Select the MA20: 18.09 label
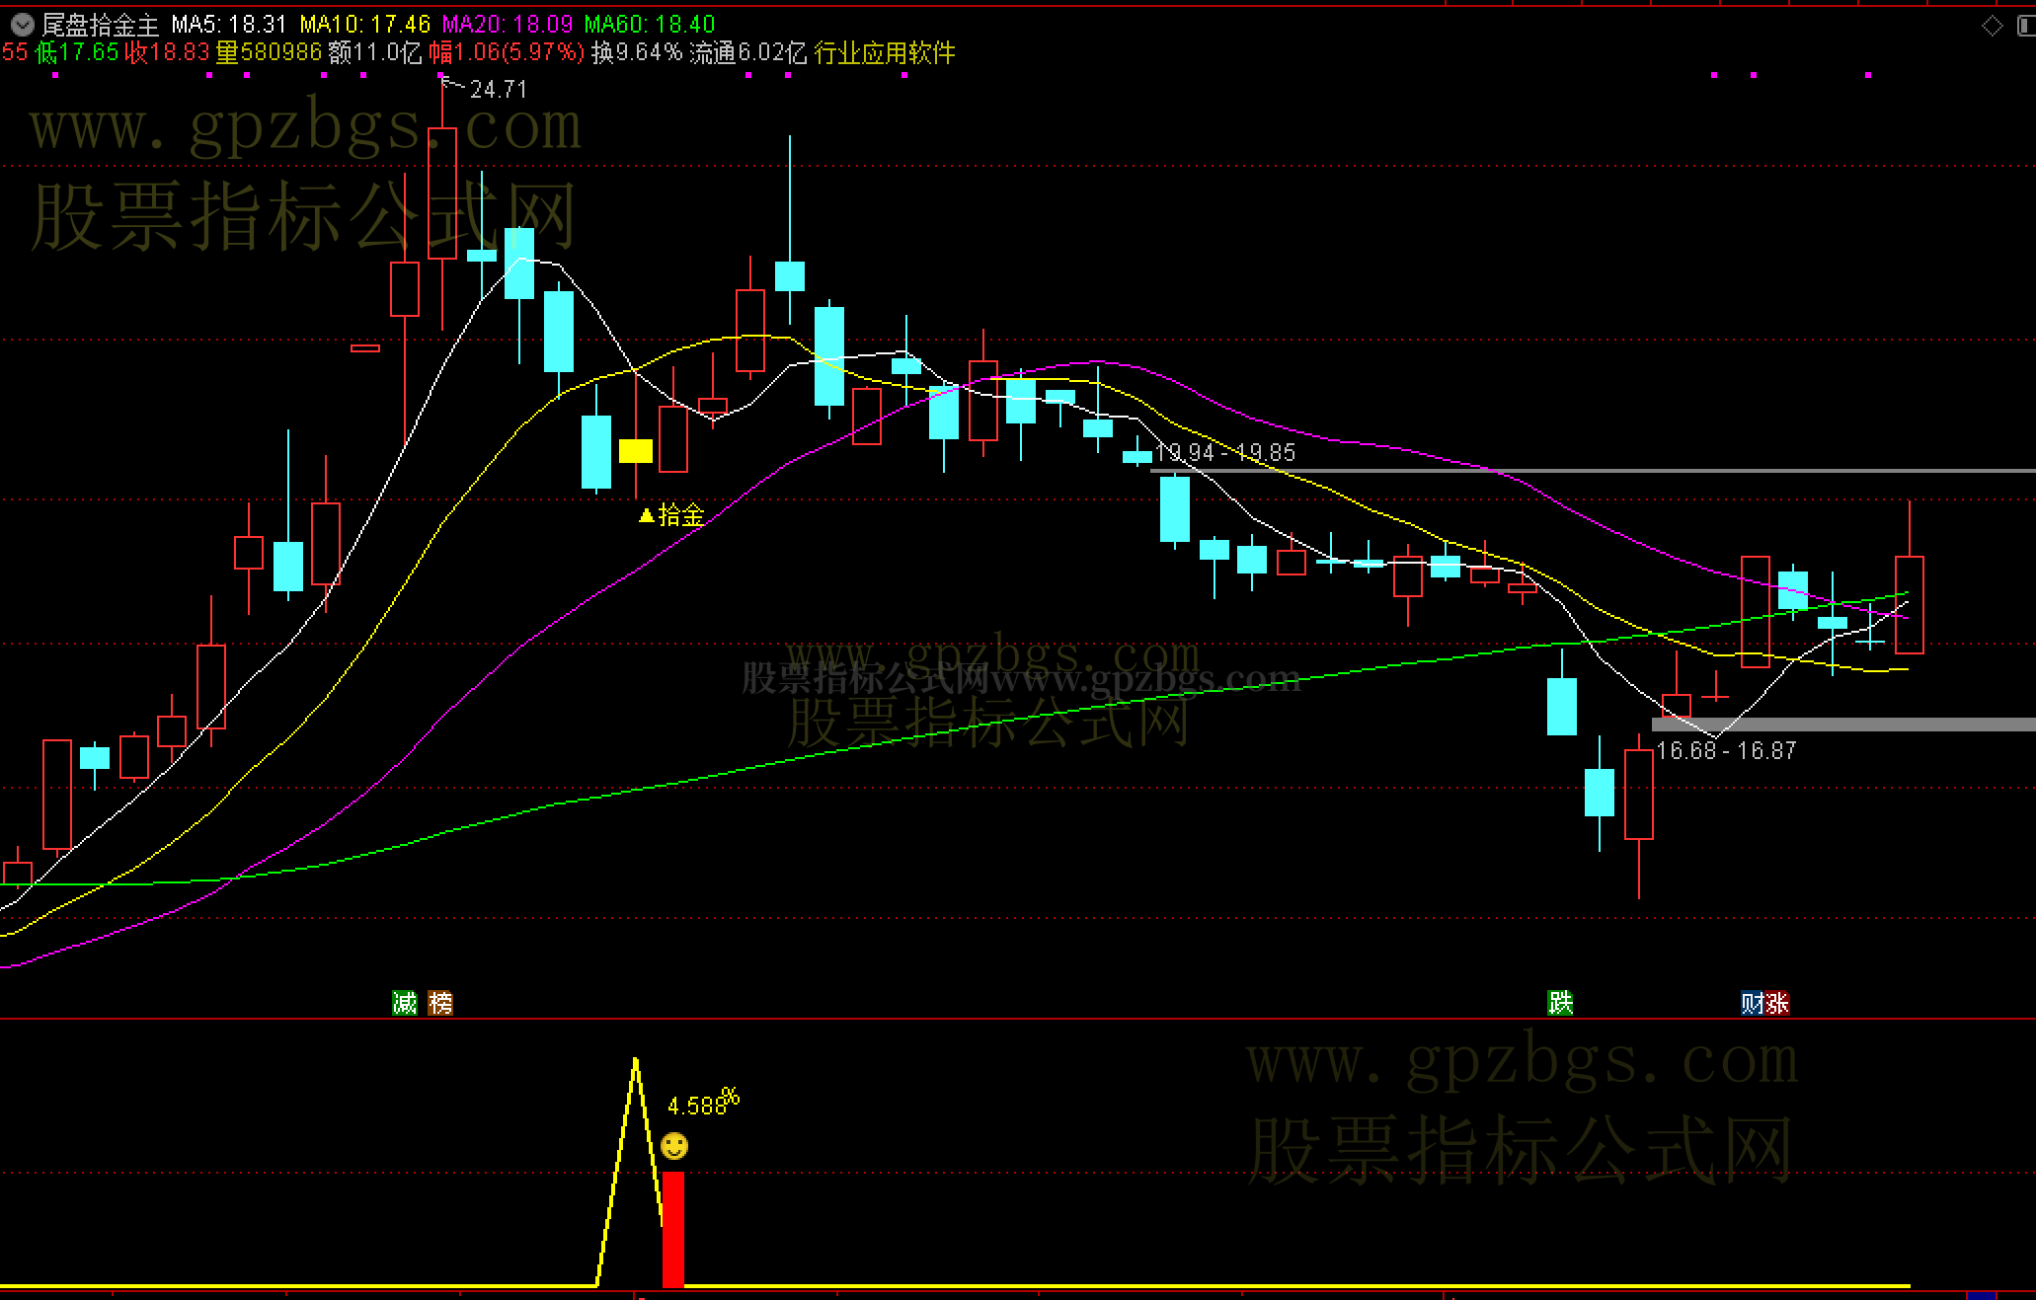Image resolution: width=2036 pixels, height=1300 pixels. tap(508, 25)
